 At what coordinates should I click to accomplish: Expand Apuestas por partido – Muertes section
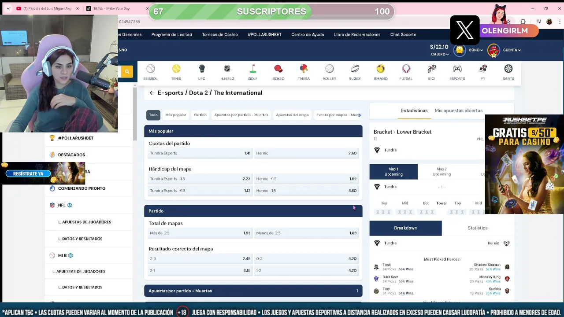pyautogui.click(x=253, y=291)
